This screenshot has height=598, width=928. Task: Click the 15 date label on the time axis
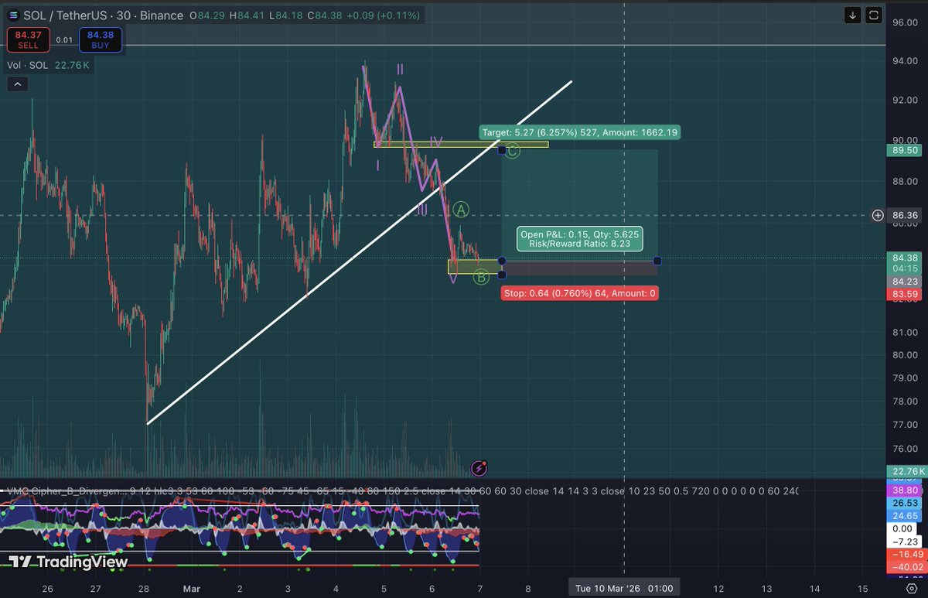point(862,588)
